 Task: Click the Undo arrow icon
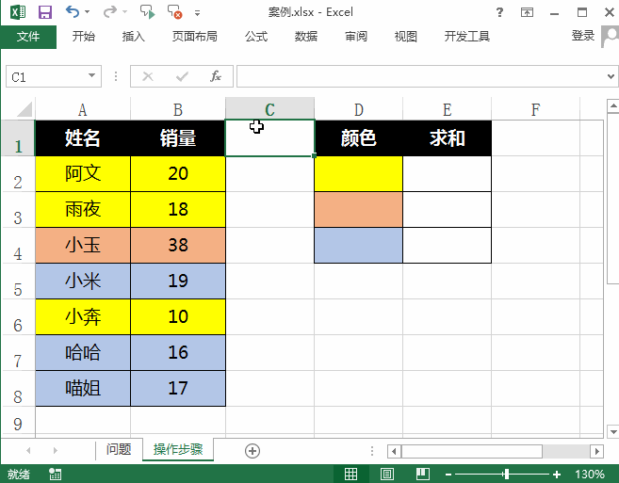pyautogui.click(x=73, y=11)
